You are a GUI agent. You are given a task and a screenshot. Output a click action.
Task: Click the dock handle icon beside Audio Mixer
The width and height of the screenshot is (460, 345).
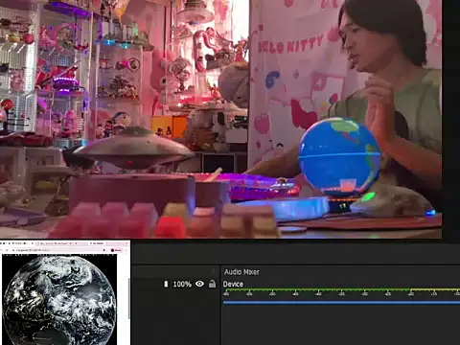tap(214, 272)
